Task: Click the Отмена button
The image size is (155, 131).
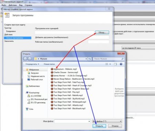Action: pyautogui.click(x=115, y=126)
